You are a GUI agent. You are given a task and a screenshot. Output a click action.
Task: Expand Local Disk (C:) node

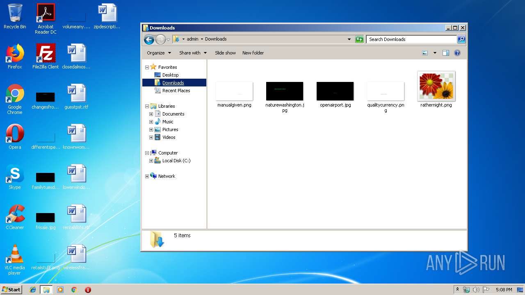(151, 161)
